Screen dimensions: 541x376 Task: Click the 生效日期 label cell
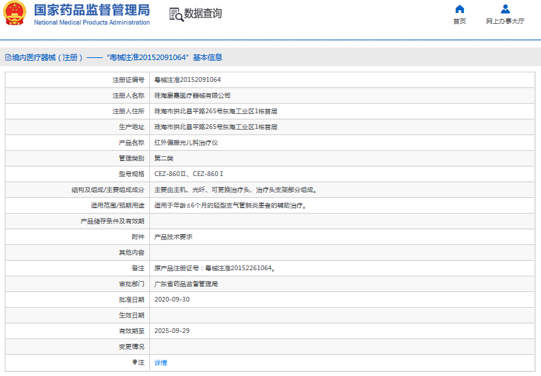point(78,315)
